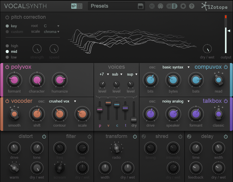The width and height of the screenshot is (233, 182).
Task: Click the polyvox mix fader p
Action: click(100, 110)
